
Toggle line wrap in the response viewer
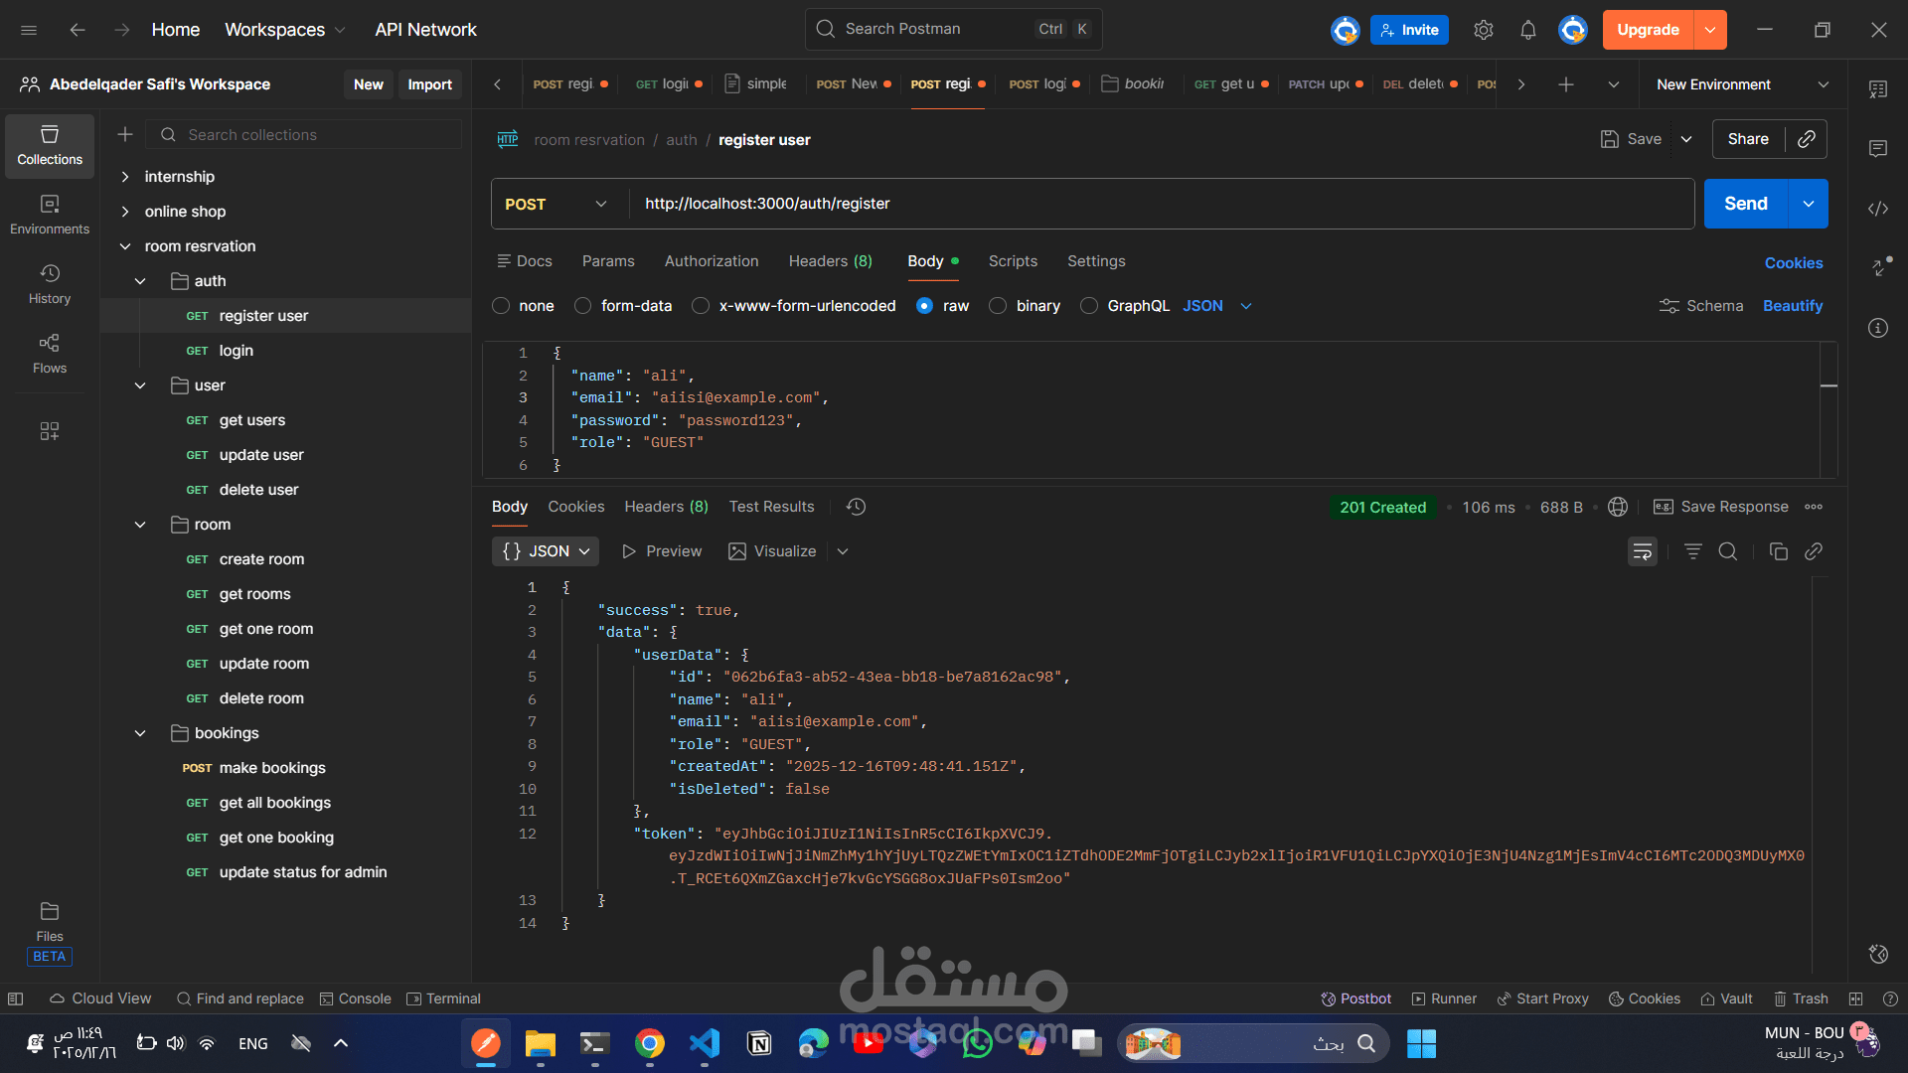pos(1642,551)
